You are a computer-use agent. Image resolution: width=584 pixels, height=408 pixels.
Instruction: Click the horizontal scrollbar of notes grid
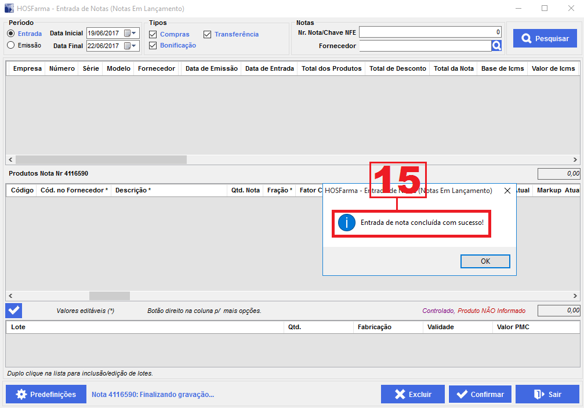101,159
